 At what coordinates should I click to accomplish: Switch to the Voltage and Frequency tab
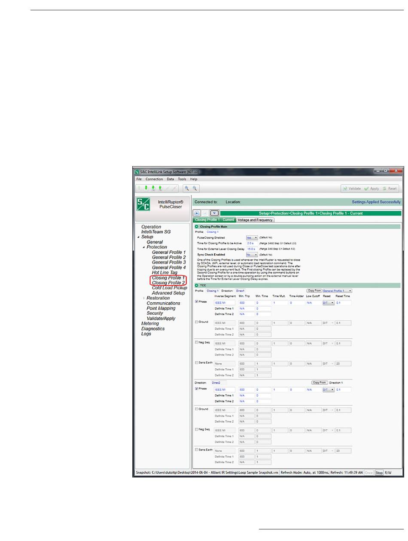point(255,220)
